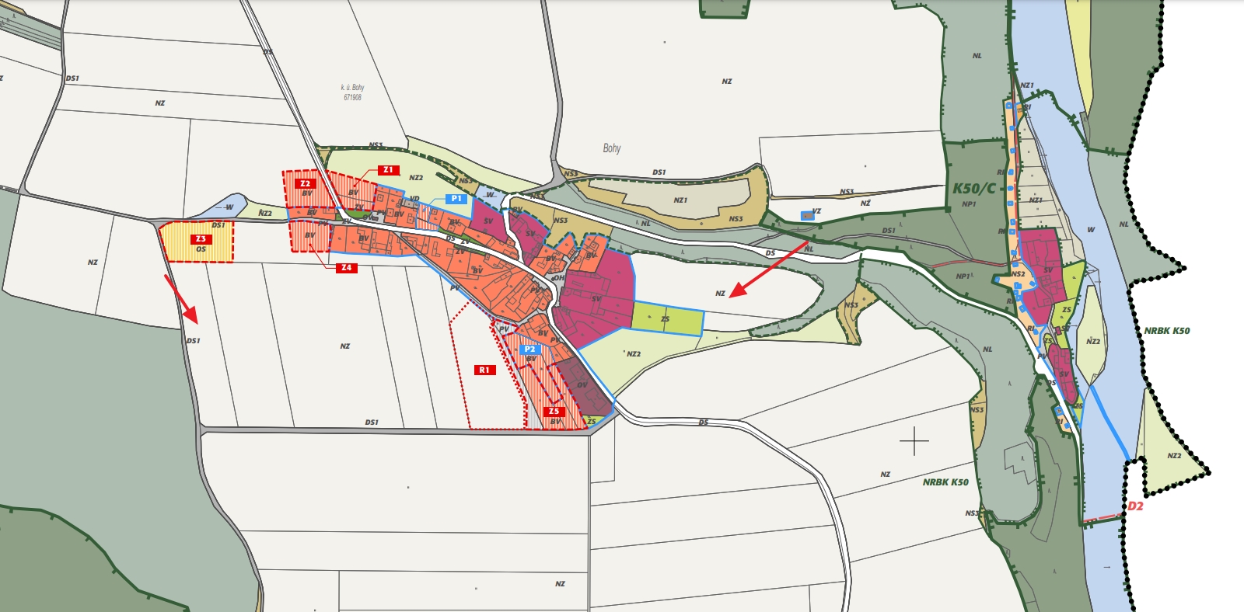Select the red Z4 zone tag

coord(346,268)
